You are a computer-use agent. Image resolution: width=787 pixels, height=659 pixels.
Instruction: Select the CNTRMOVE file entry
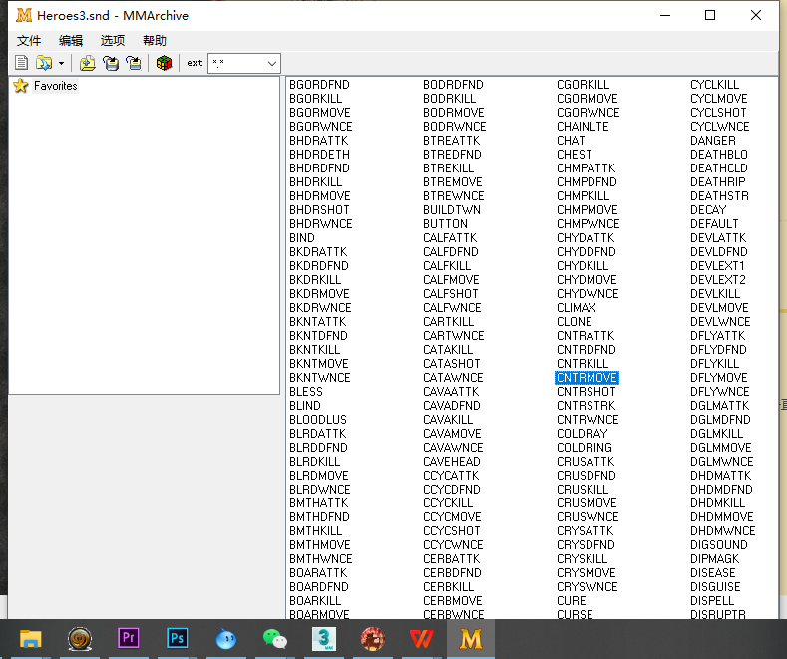(x=587, y=377)
